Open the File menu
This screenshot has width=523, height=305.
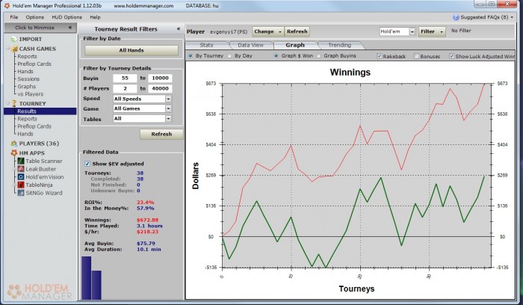[14, 17]
